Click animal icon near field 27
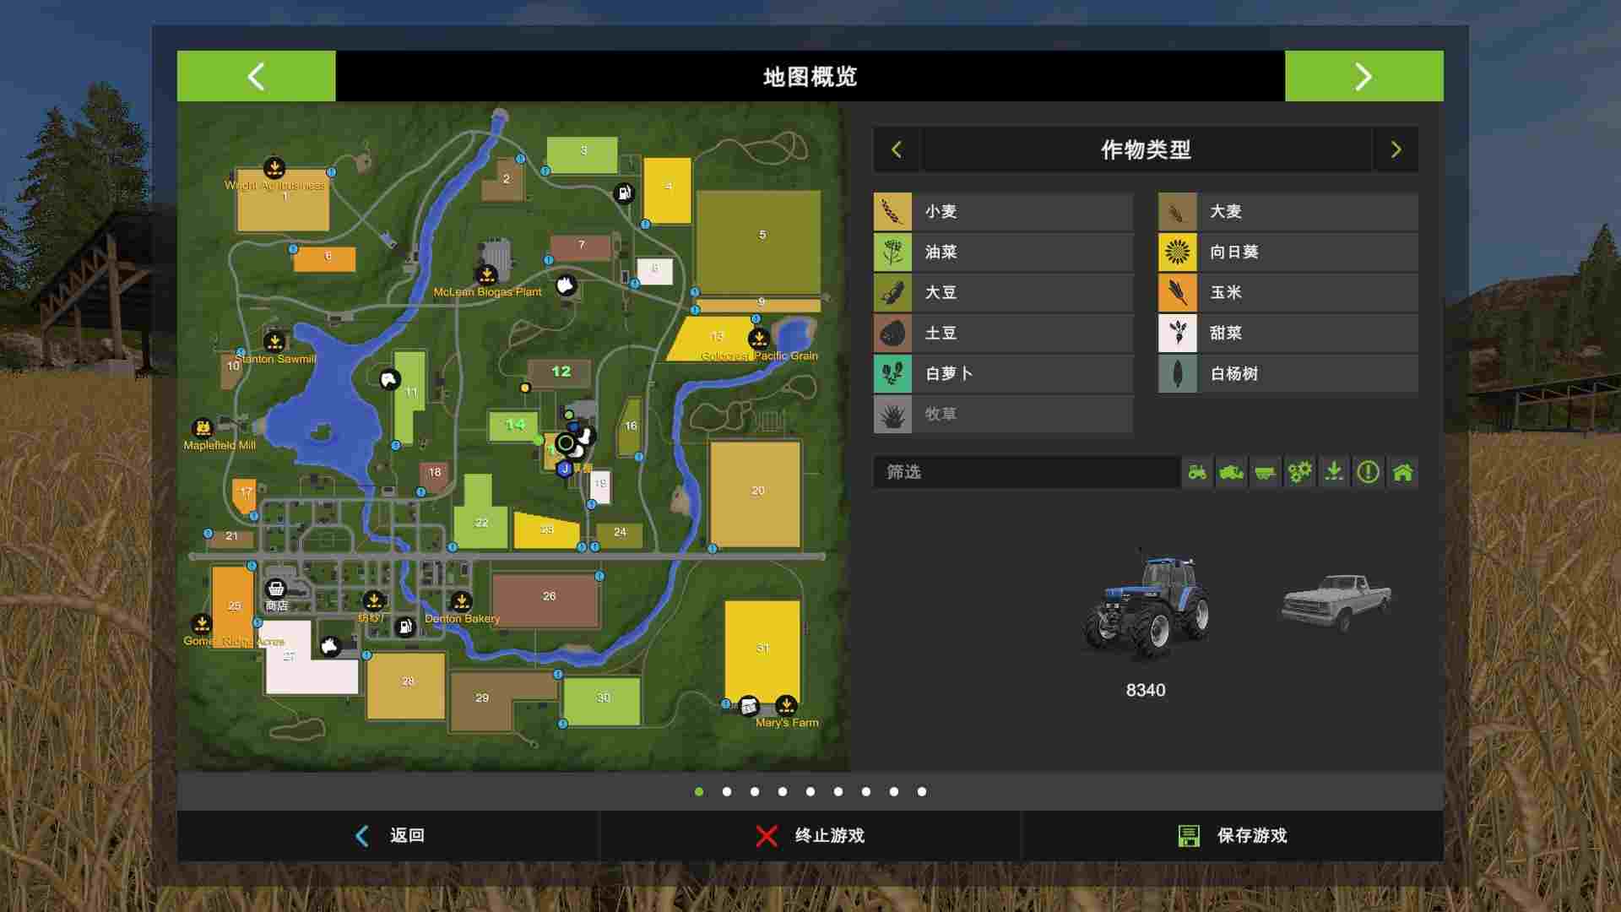 tap(330, 647)
